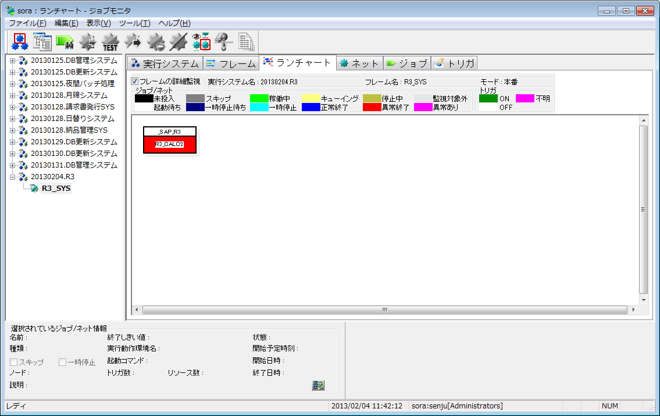Image resolution: width=660 pixels, height=416 pixels.
Task: Click the モード : 本番 text
Action: tap(499, 81)
